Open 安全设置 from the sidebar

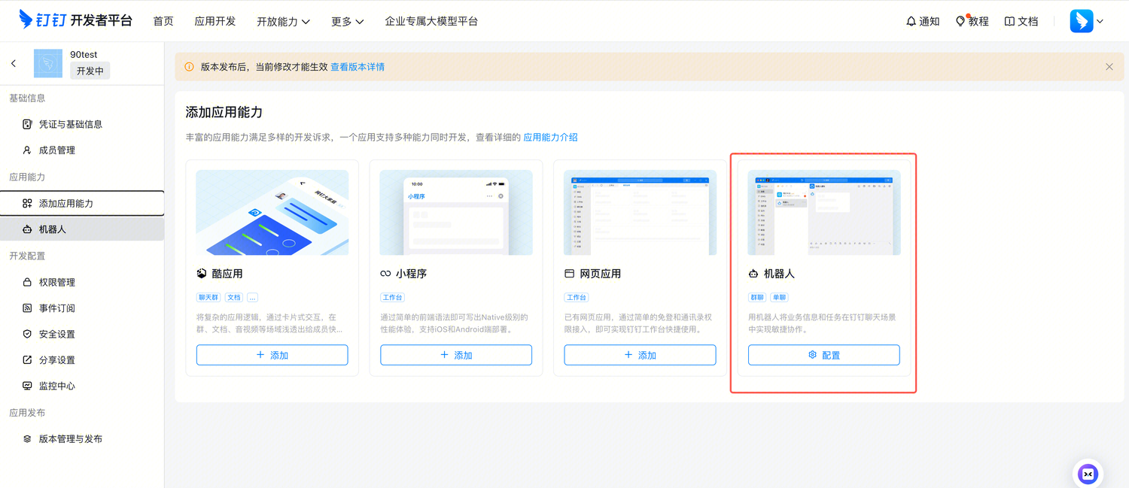point(56,334)
